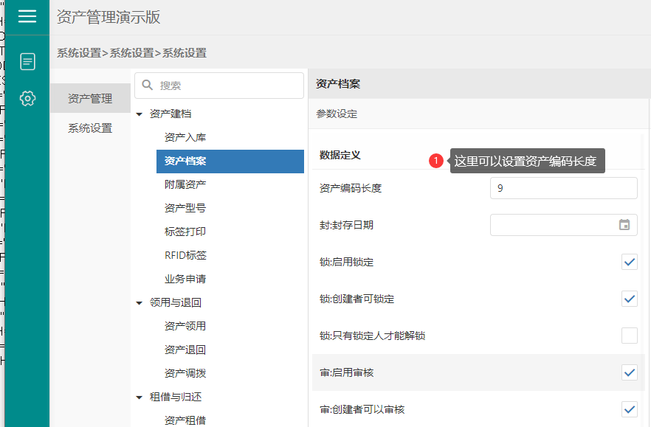The width and height of the screenshot is (651, 427).
Task: Switch to the 系统设置 tab
Action: pyautogui.click(x=90, y=128)
